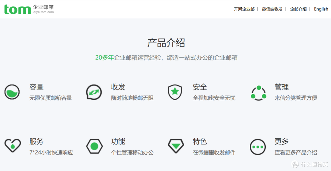Viewport: 331px width, 171px height.
Task: Click the 更多 heading
Action: (x=282, y=141)
